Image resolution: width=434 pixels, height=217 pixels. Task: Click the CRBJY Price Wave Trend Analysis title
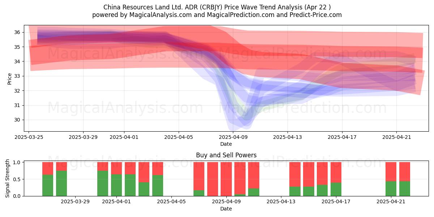(x=217, y=7)
